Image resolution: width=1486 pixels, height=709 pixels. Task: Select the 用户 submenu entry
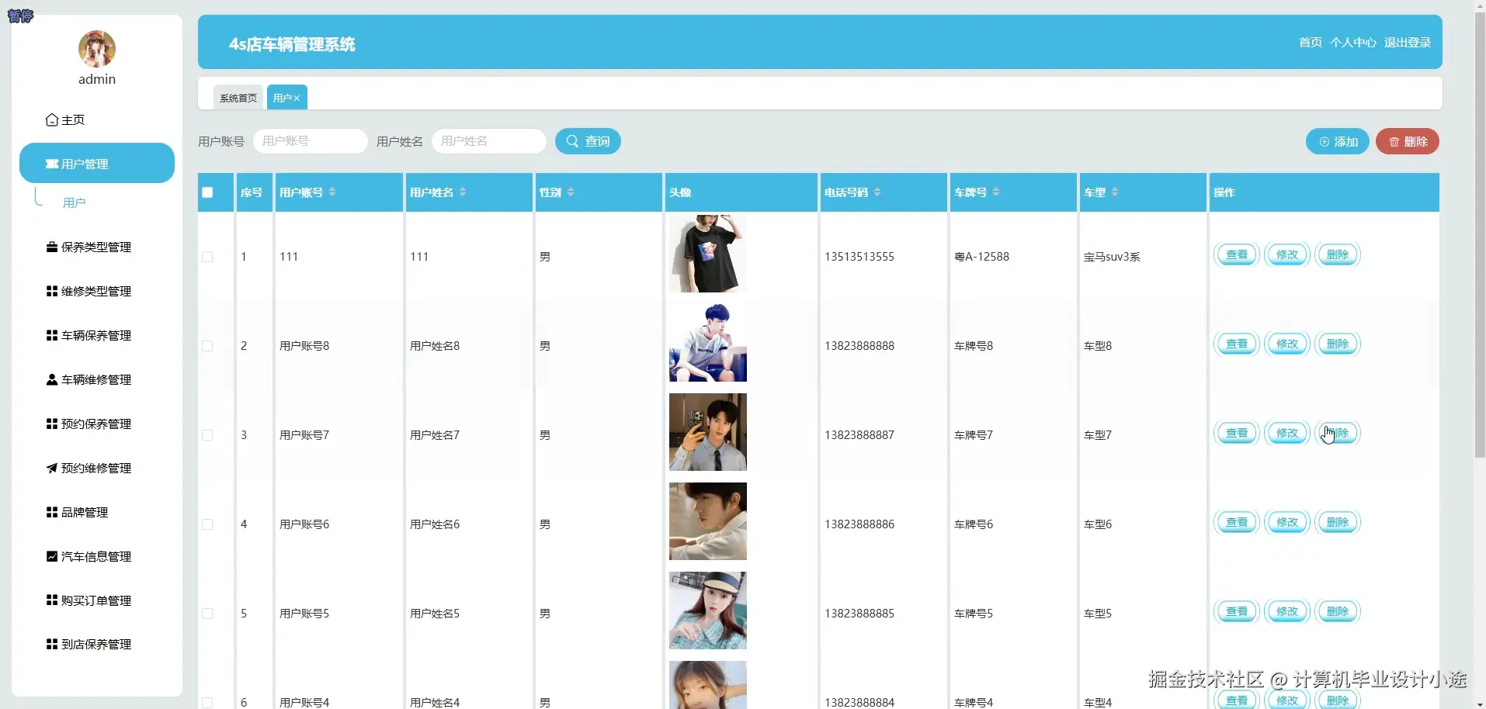(x=75, y=202)
